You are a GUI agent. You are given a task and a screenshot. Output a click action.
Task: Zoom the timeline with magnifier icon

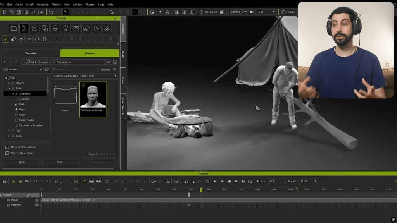[x=176, y=181]
